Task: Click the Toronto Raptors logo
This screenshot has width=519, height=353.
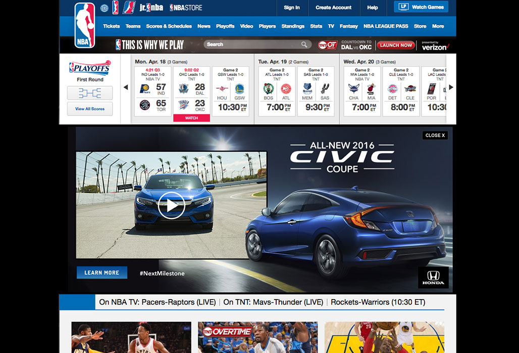Action: (x=145, y=105)
